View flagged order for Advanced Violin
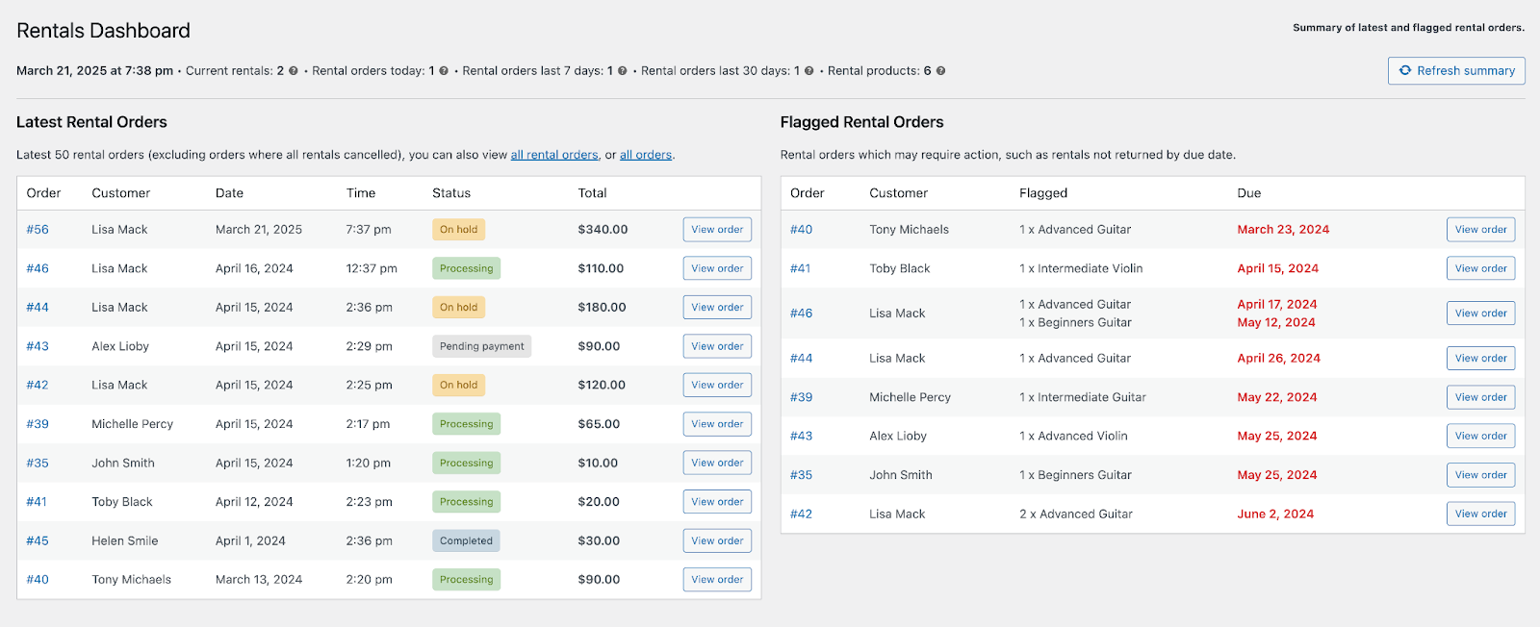Screen dimensions: 1540x627 tap(1480, 436)
